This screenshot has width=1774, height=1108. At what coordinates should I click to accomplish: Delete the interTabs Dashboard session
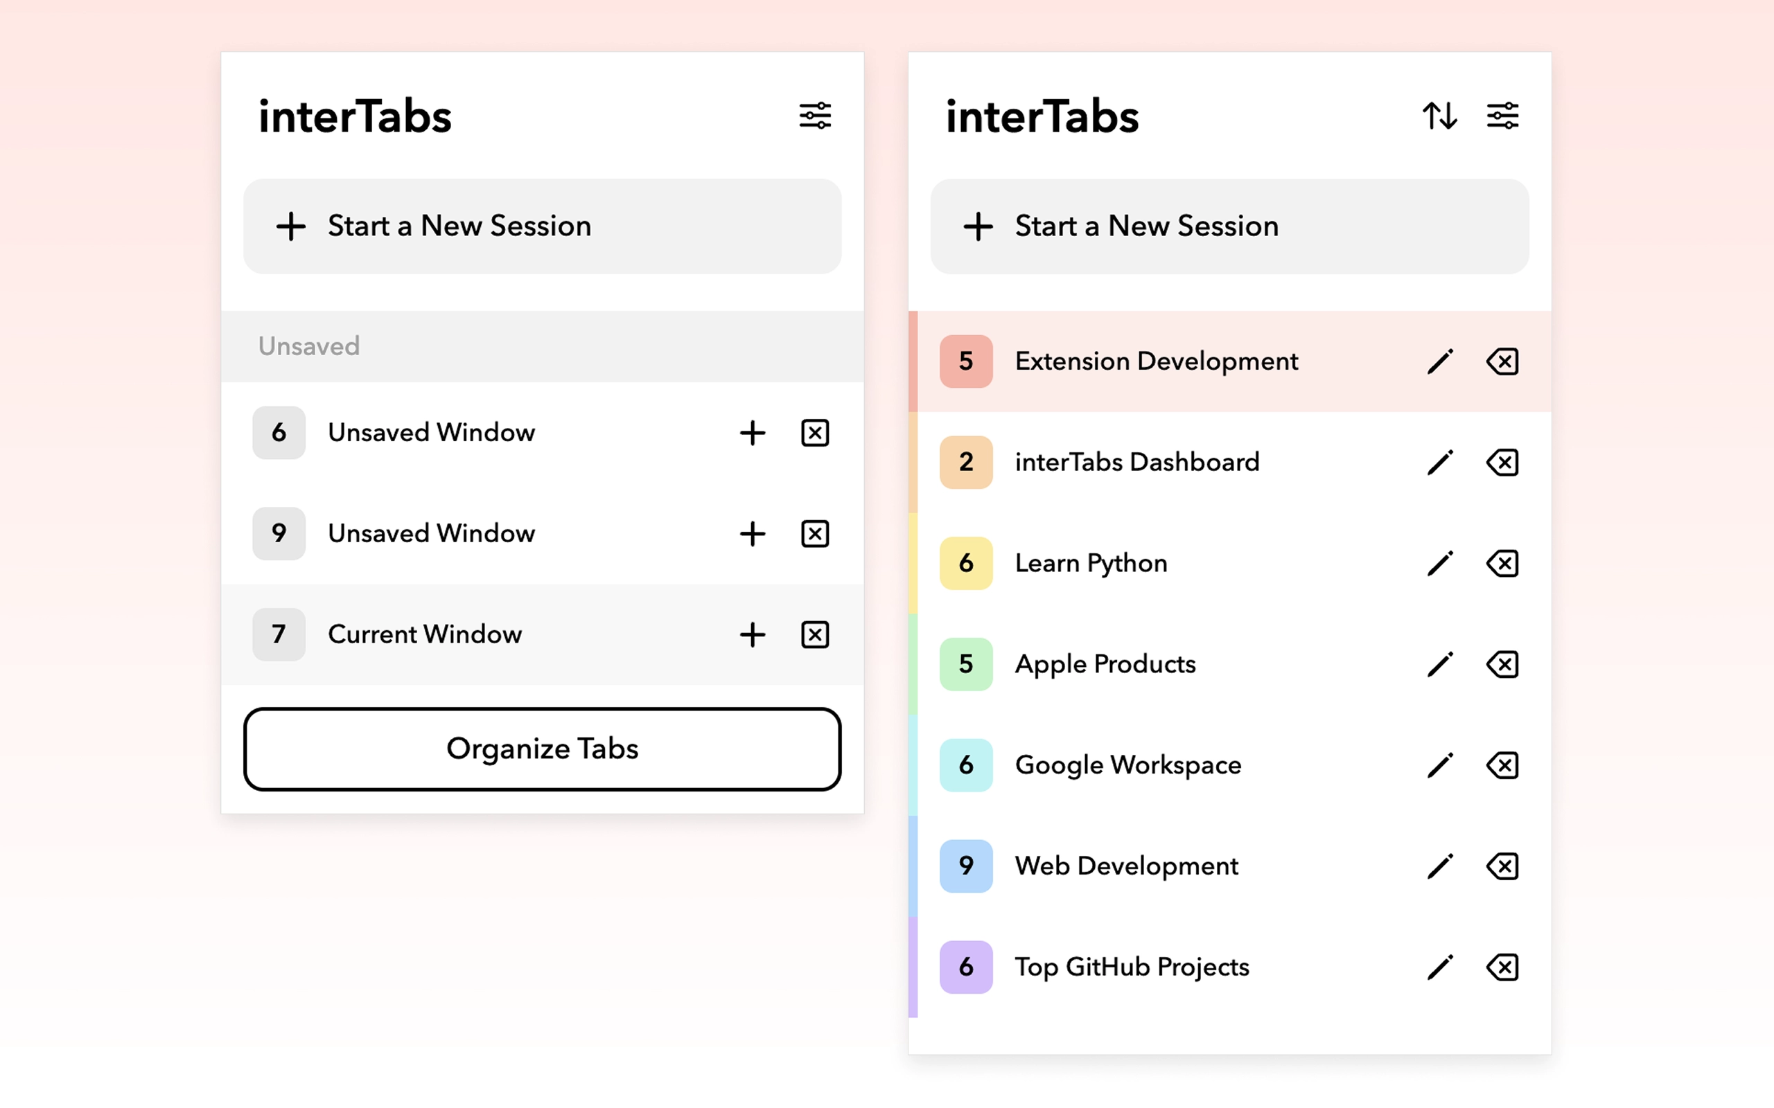[x=1502, y=463]
